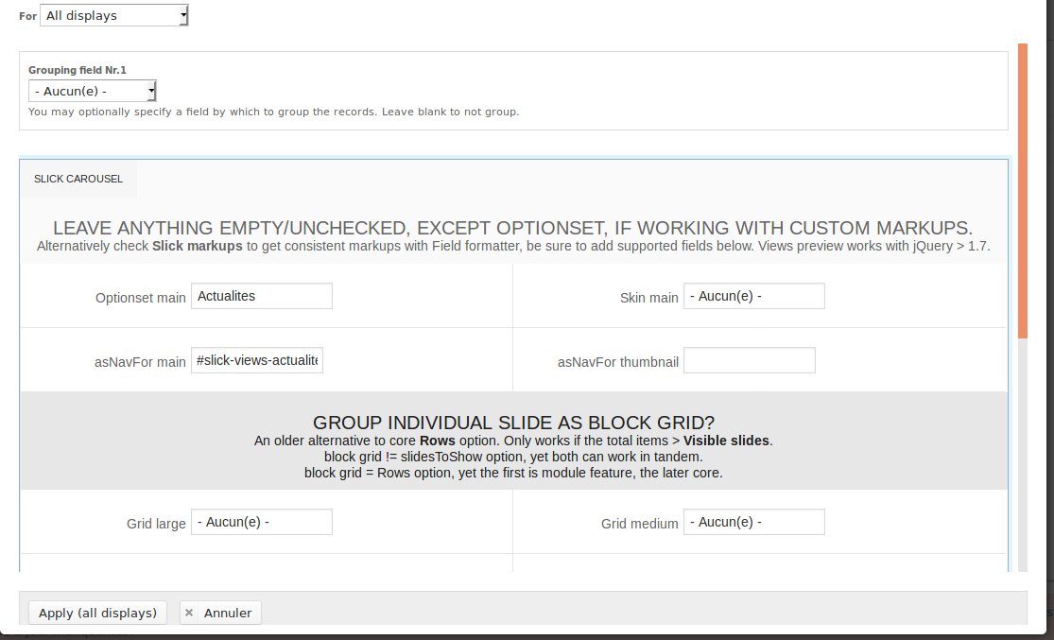Click the "Slick markups" bold text

[x=197, y=246]
